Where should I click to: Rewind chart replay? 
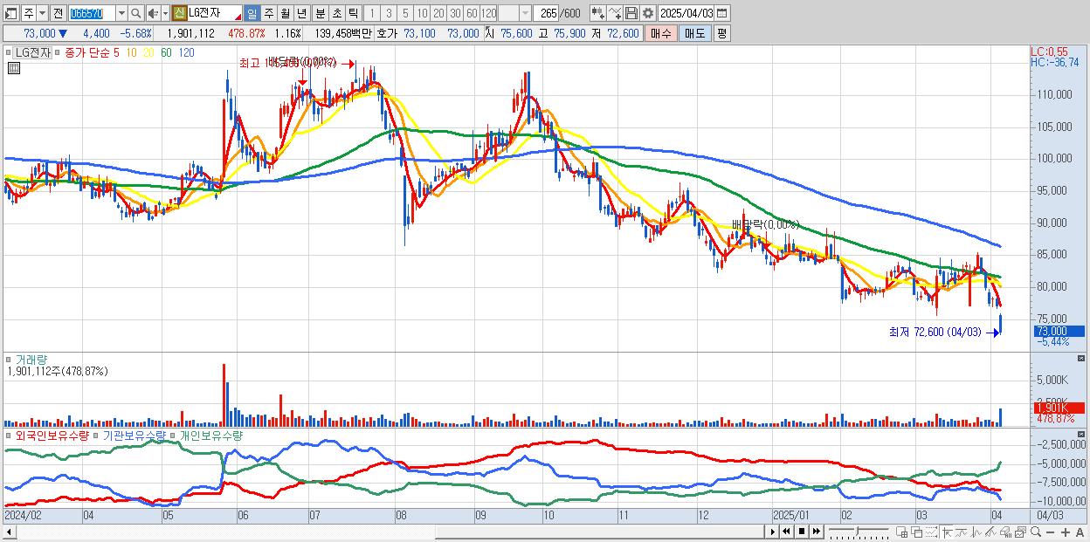[786, 532]
